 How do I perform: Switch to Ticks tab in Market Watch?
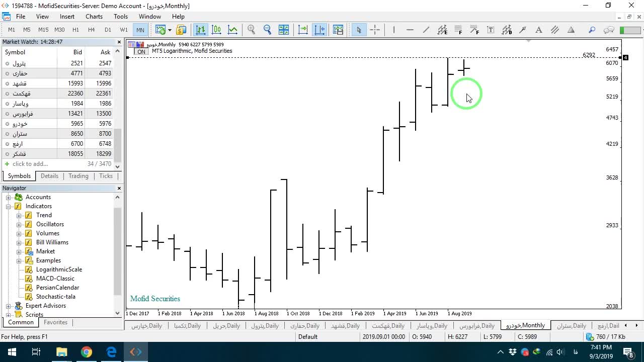tap(106, 176)
